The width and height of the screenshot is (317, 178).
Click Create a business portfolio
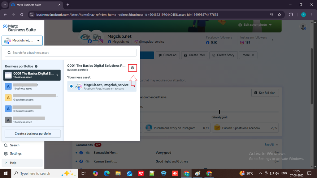33,133
